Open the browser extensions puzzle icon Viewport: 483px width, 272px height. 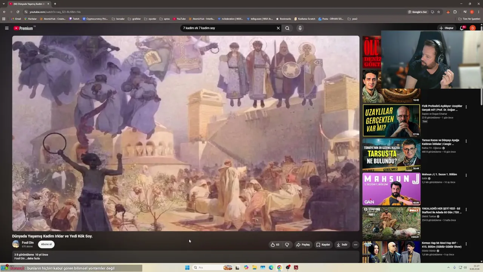[455, 12]
